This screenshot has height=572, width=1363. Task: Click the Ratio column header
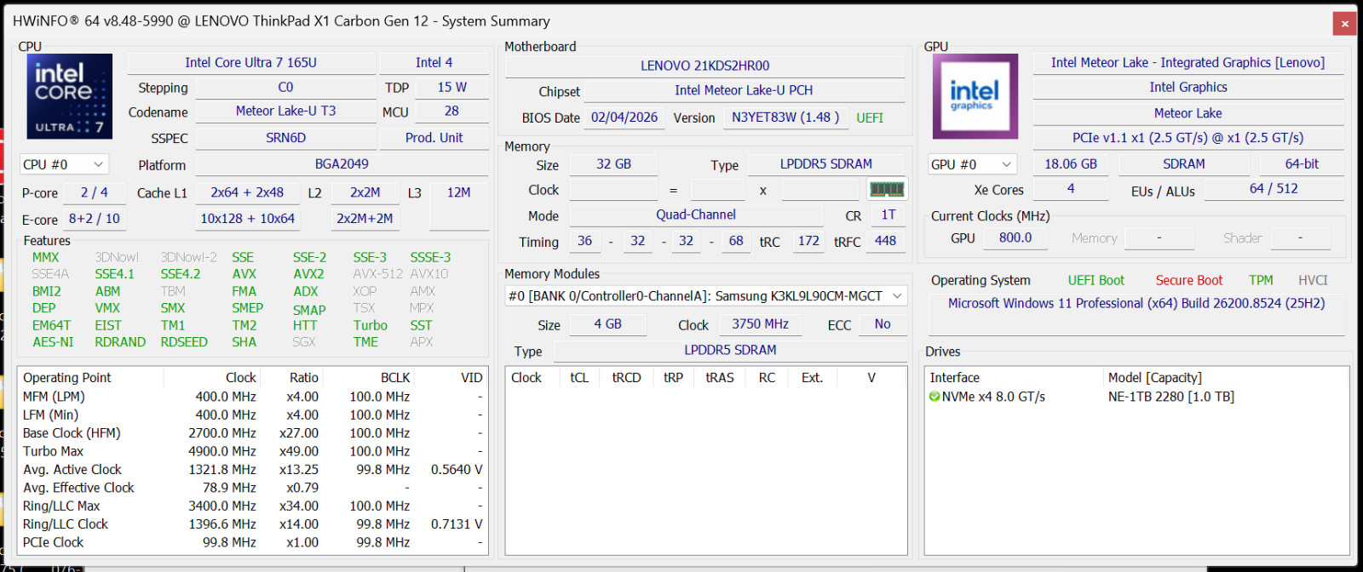(x=291, y=378)
